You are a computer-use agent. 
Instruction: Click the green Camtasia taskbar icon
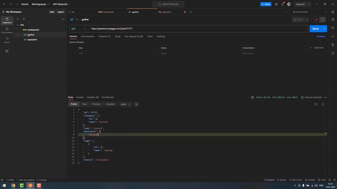click(22, 185)
